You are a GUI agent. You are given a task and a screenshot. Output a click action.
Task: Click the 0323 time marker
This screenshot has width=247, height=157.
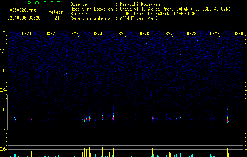point(74,34)
